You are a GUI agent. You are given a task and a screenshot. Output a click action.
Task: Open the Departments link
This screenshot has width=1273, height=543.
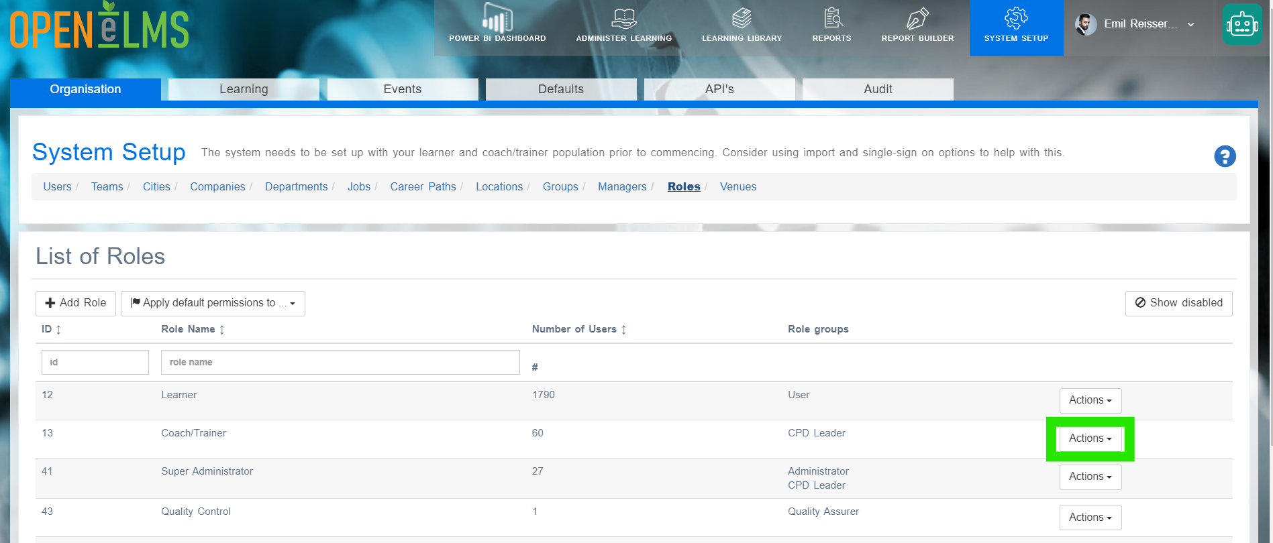297,186
